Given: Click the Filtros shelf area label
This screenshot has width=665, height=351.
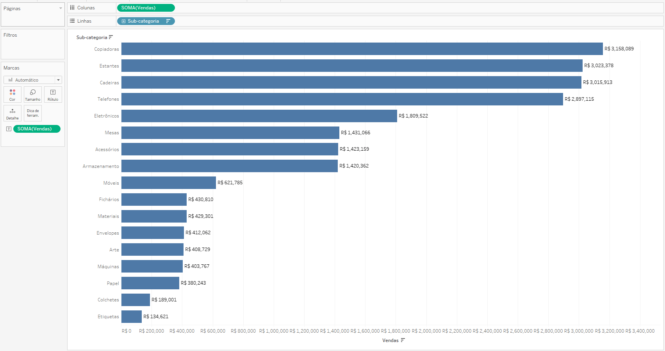Looking at the screenshot, I should (10, 35).
